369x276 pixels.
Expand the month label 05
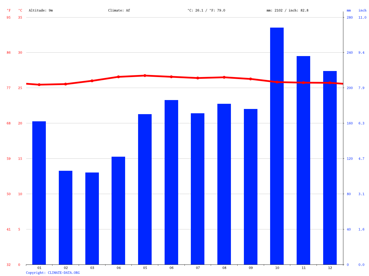pos(145,268)
